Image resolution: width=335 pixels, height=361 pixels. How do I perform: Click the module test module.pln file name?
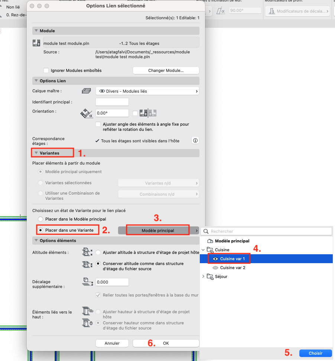click(66, 43)
